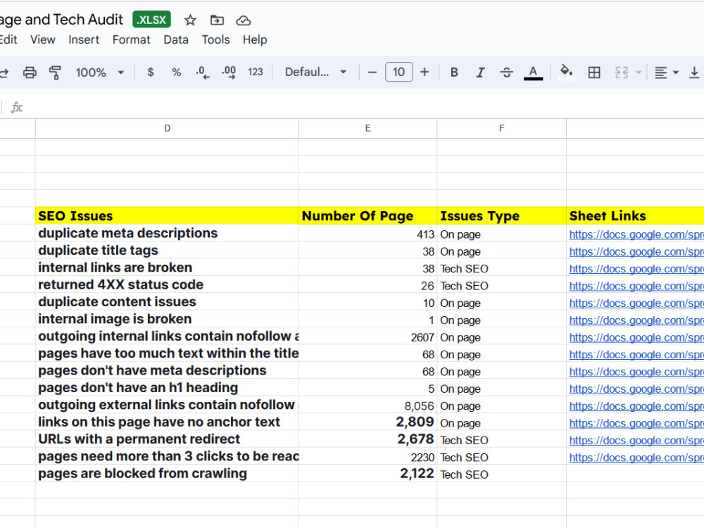Select column E header
Screen dimensions: 704x528
pyautogui.click(x=367, y=128)
